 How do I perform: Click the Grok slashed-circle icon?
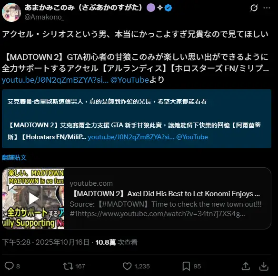[x=254, y=8]
